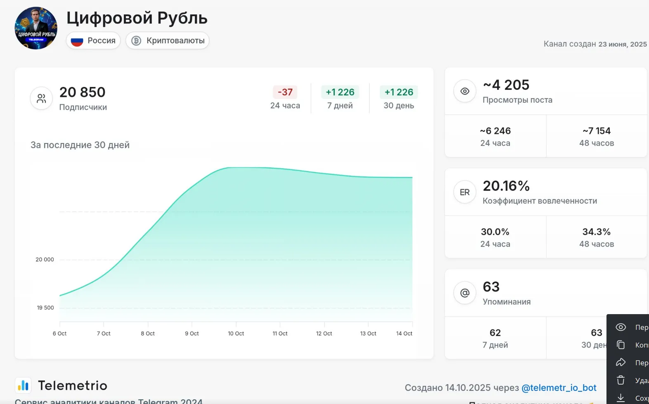Click the ER engagement rate icon
Viewport: 649px width, 404px height.
click(465, 192)
